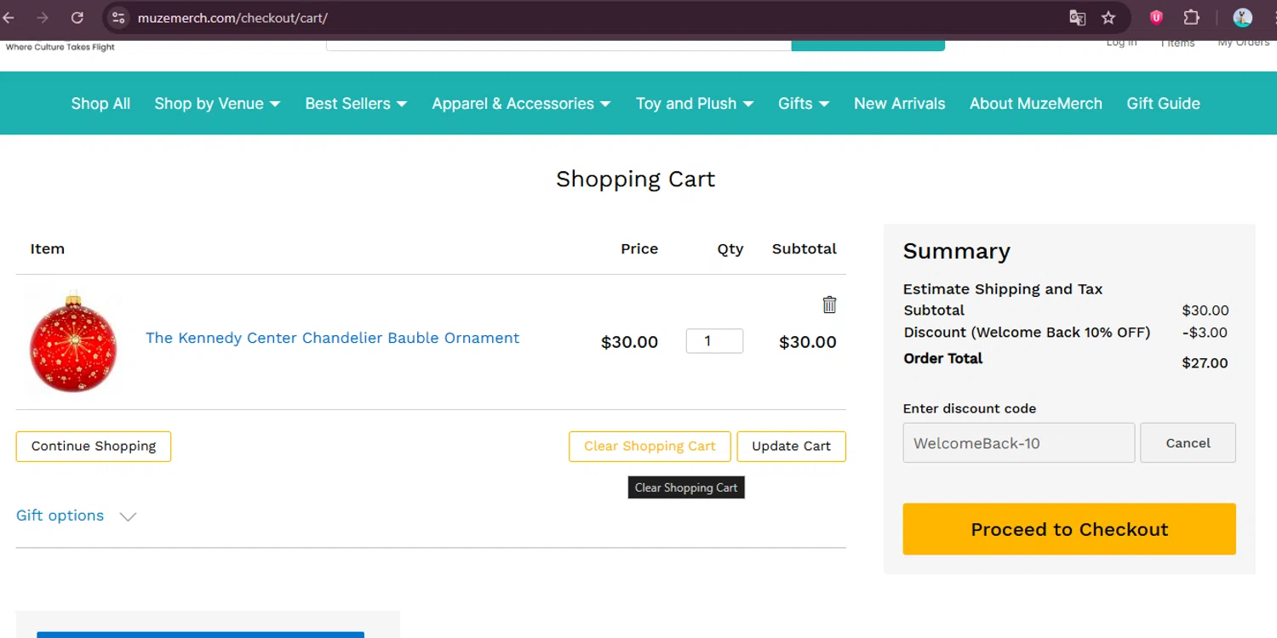
Task: Open the browser extensions puzzle icon
Action: [1192, 17]
